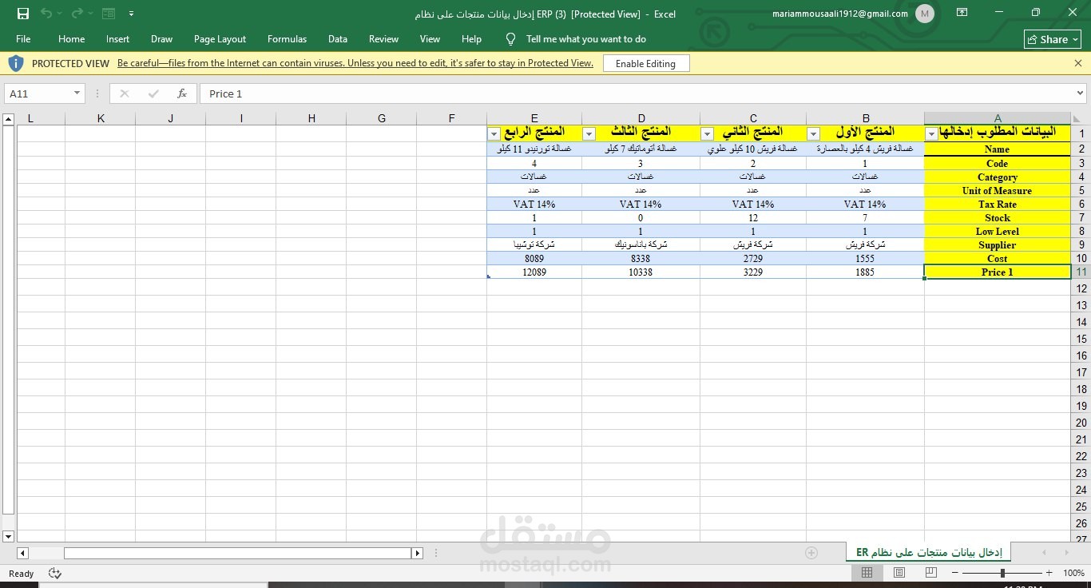Click the macro recording icon in status bar
Viewport: 1091px width, 588px height.
coord(55,573)
